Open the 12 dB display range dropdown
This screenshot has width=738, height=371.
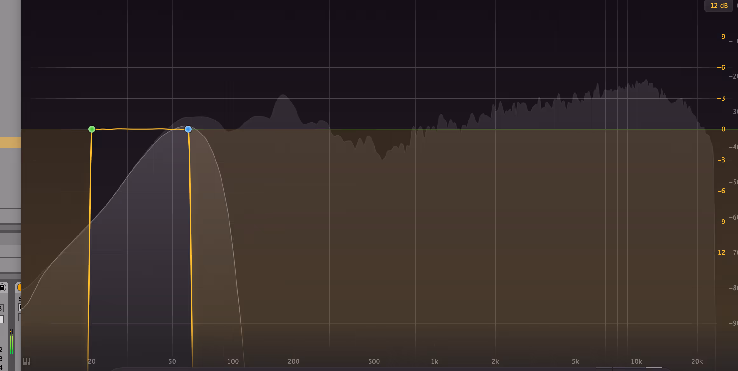point(719,6)
